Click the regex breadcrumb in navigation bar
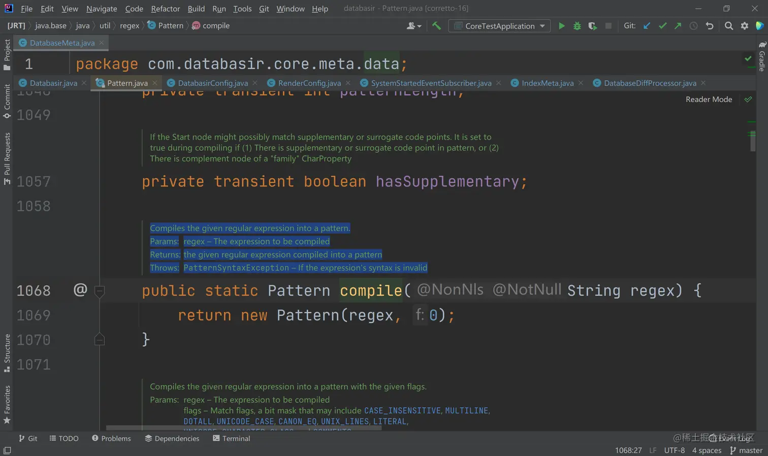 tap(130, 25)
